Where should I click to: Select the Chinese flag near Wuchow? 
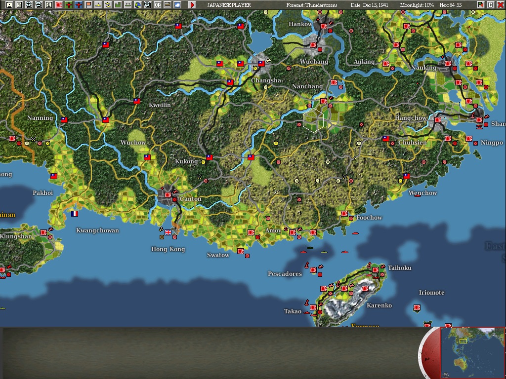coord(147,157)
